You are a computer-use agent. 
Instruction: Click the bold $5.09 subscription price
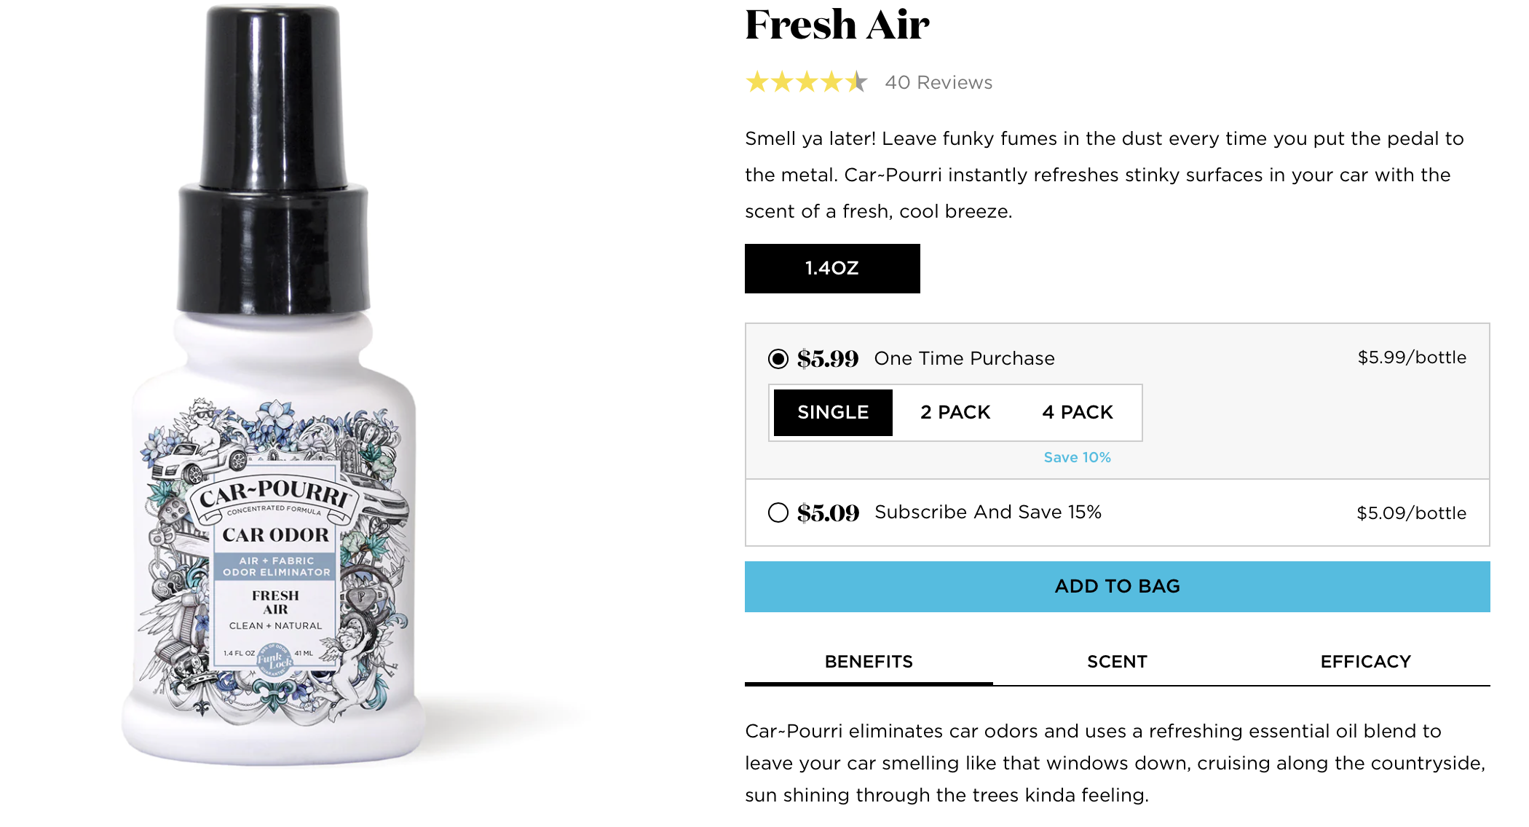point(828,513)
